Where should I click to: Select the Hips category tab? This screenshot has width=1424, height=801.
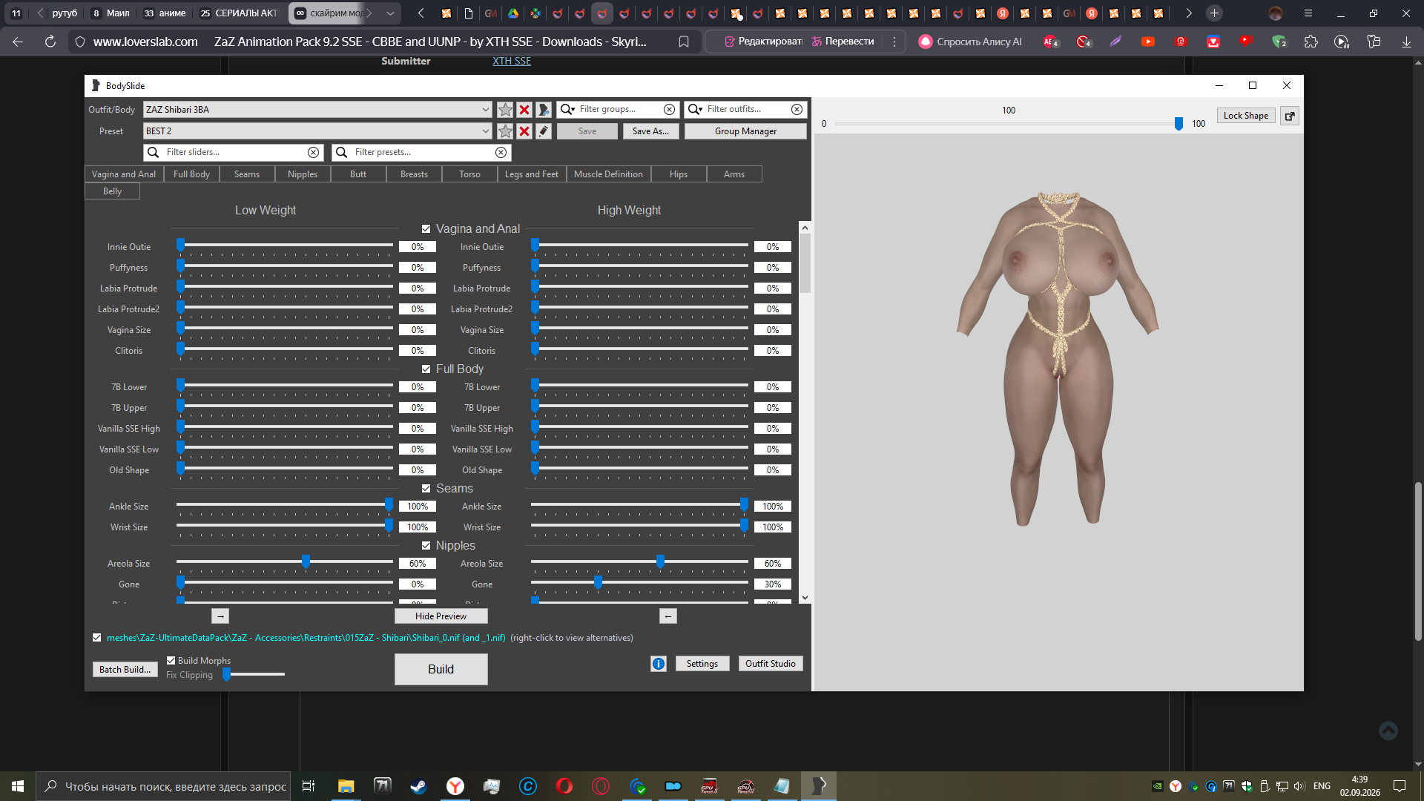pos(679,174)
